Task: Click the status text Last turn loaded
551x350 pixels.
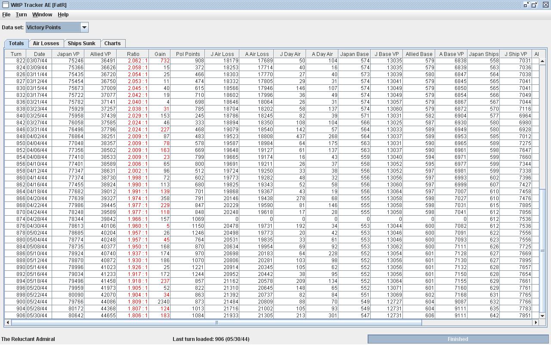Action: (211, 339)
